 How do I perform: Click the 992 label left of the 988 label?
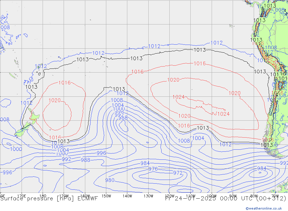point(67,159)
